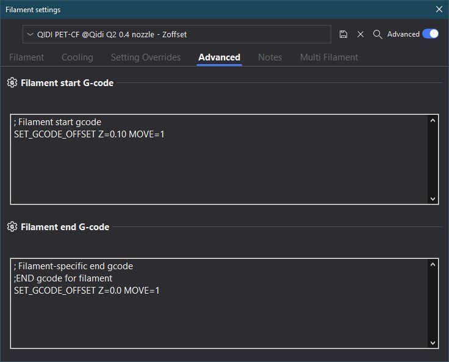Screen dimensions: 449x362
Task: Save the filament preset with disk icon
Action: pyautogui.click(x=343, y=34)
